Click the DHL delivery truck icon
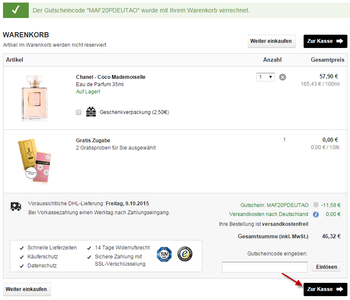 [x=16, y=207]
